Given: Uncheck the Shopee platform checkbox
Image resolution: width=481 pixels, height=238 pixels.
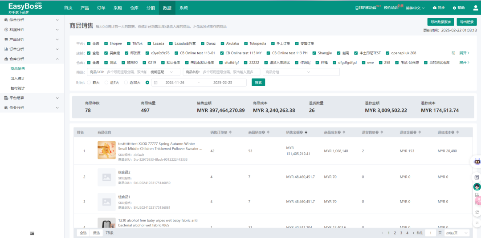Looking at the screenshot, I should click(x=106, y=44).
